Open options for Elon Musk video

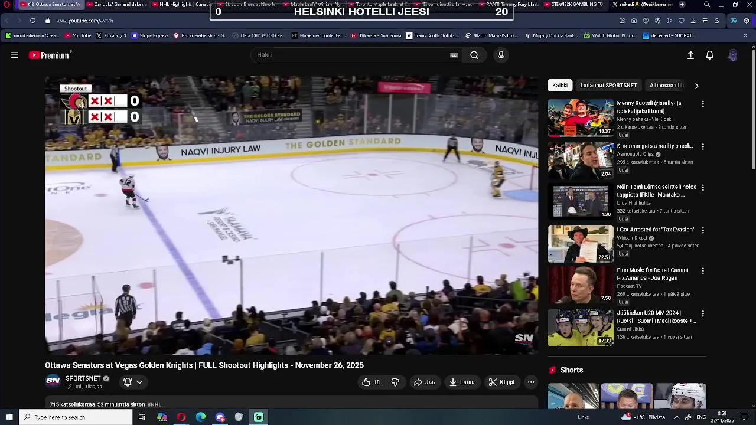(703, 271)
